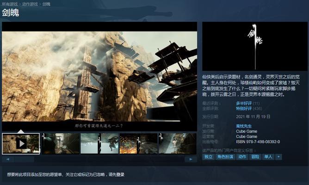The image size is (309, 185).
Task: Click operator Cube Game text
Action: pos(247,136)
